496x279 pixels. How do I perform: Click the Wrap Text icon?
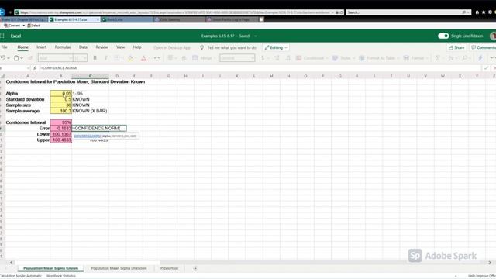[x=184, y=58]
